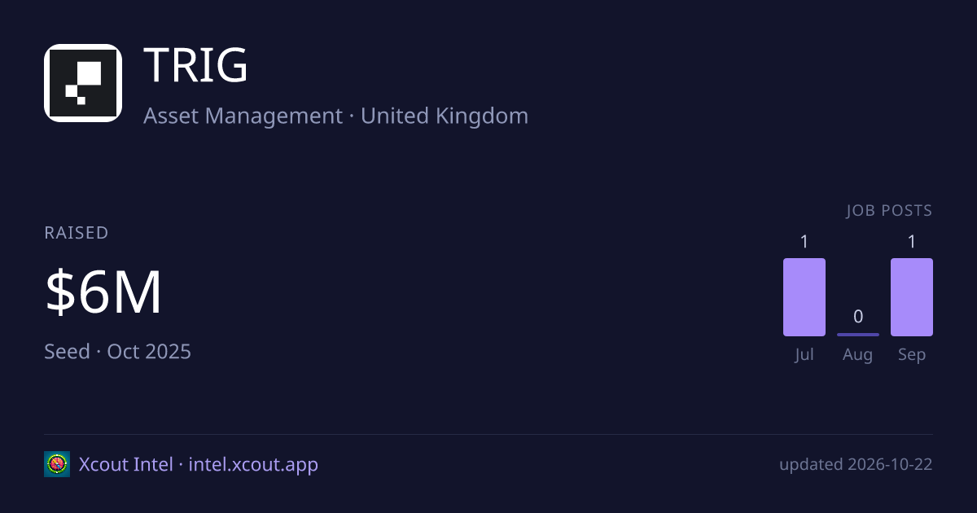The image size is (977, 513).
Task: Click the Sep axis label
Action: (912, 355)
